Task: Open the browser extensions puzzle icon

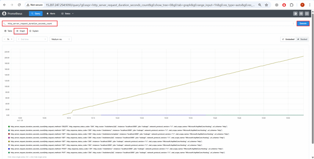Action: pos(292,5)
